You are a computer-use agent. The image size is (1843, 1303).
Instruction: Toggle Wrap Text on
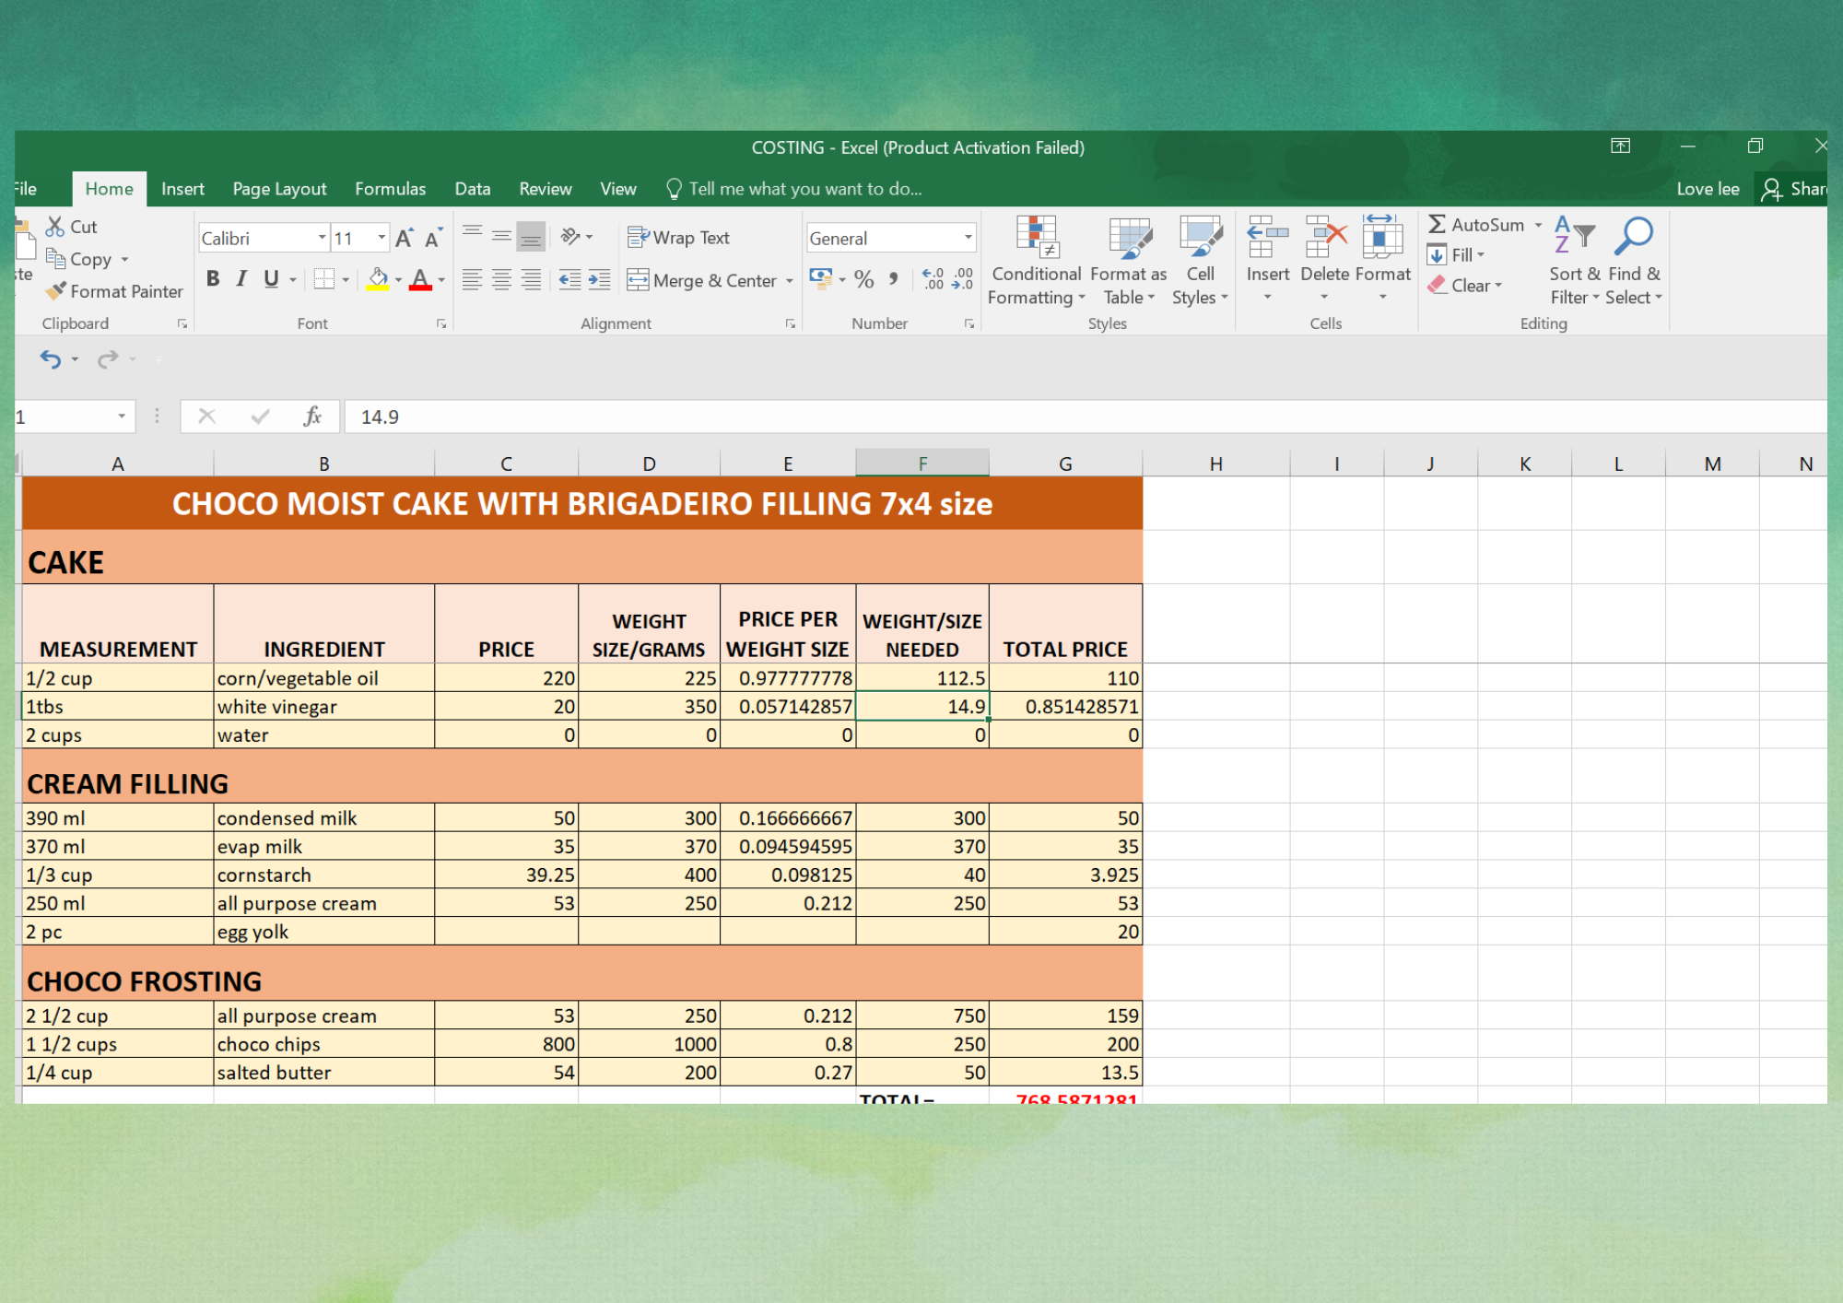coord(678,238)
